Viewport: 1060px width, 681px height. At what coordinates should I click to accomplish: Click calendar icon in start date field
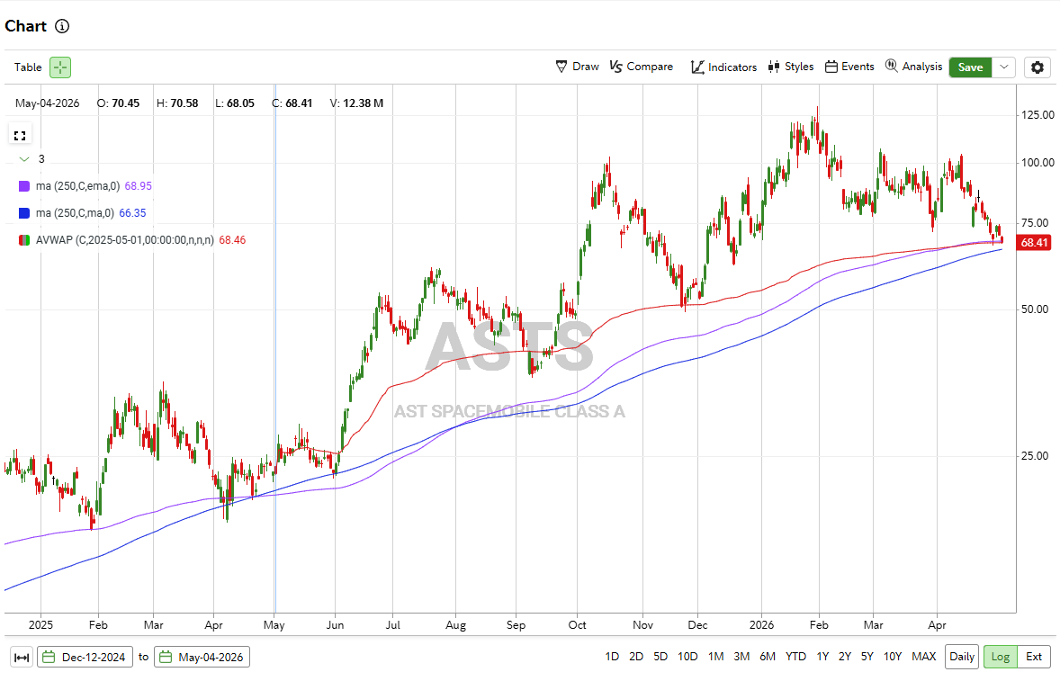[x=48, y=658]
